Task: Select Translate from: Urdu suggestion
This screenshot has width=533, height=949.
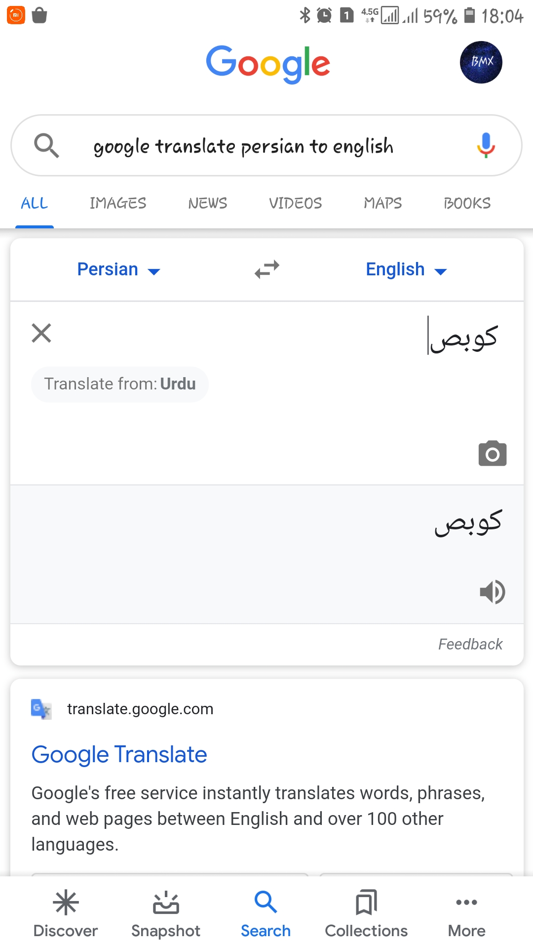Action: [120, 384]
